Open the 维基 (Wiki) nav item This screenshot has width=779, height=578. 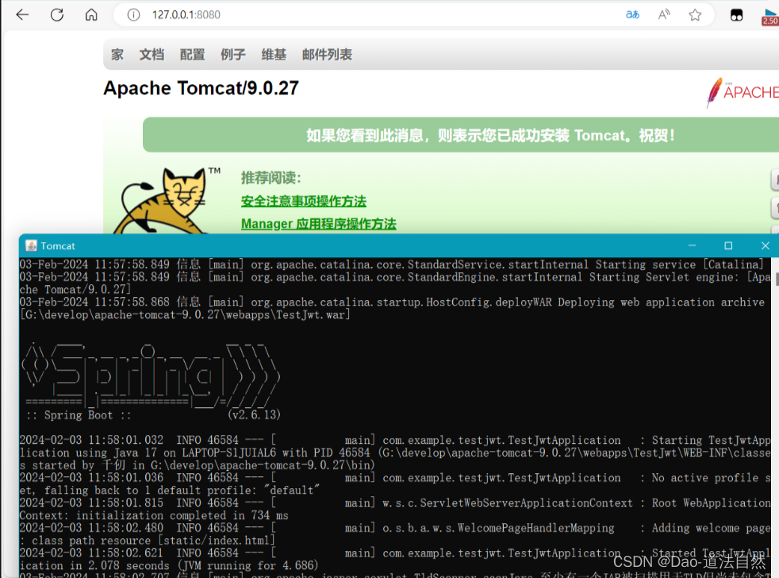coord(274,54)
